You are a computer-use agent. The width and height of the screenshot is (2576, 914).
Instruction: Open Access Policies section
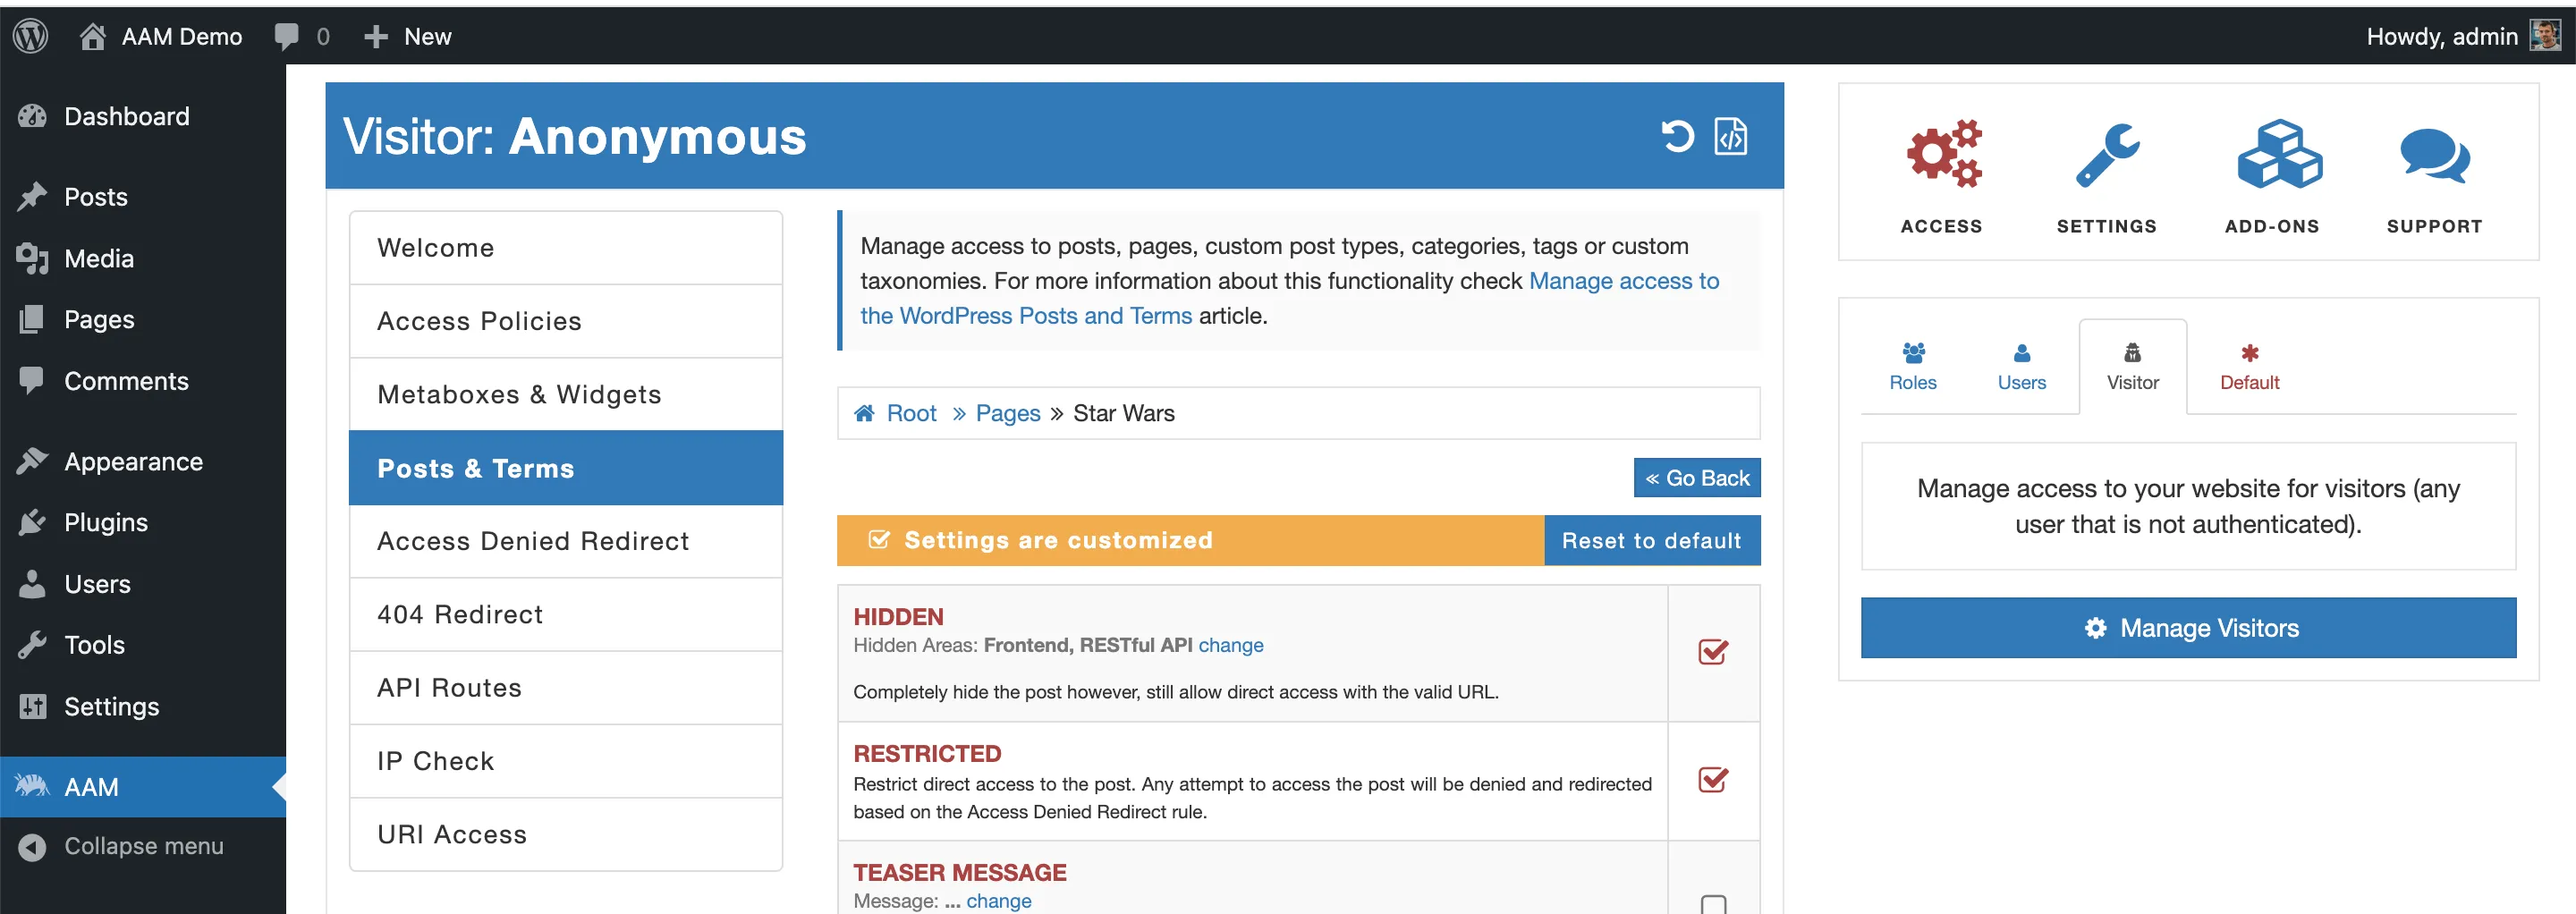click(566, 322)
